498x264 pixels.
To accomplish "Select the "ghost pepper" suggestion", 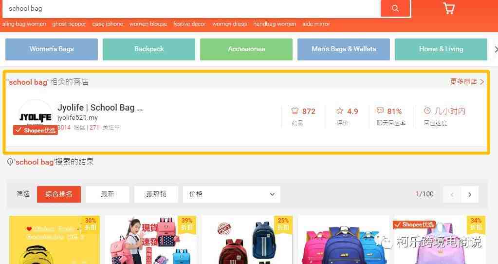I will pos(69,24).
